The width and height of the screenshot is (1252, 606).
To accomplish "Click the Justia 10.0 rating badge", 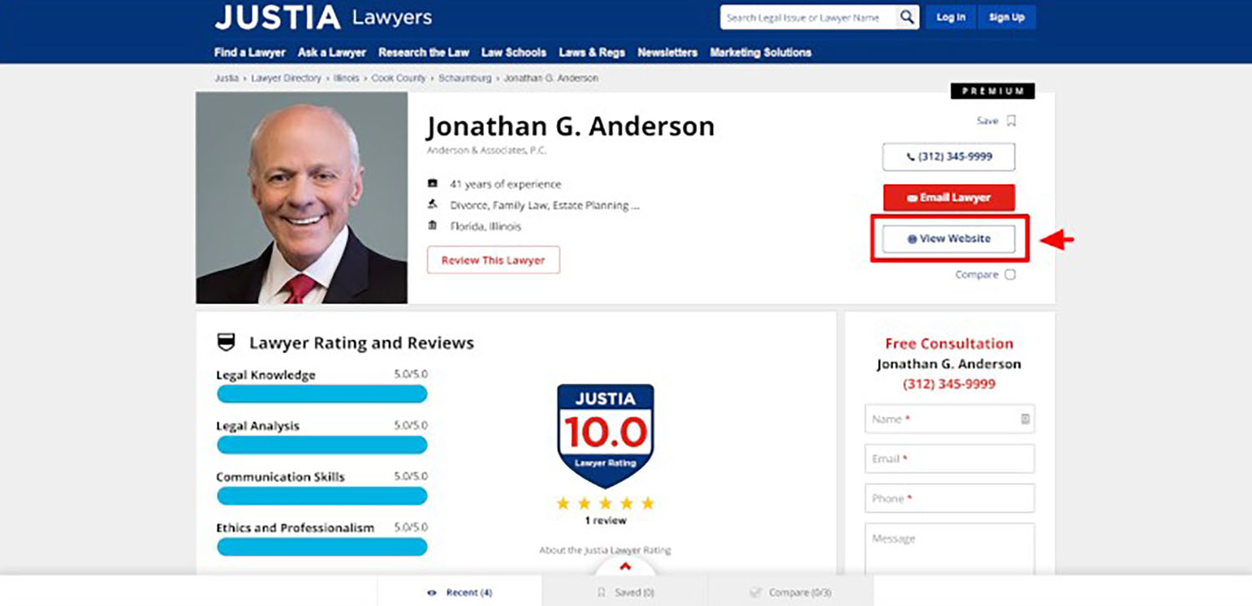I will coord(606,432).
